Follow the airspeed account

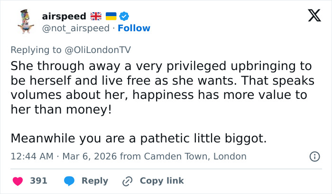click(134, 28)
